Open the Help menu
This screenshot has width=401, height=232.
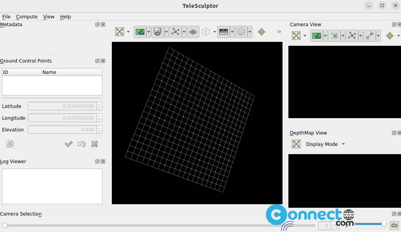tap(65, 16)
